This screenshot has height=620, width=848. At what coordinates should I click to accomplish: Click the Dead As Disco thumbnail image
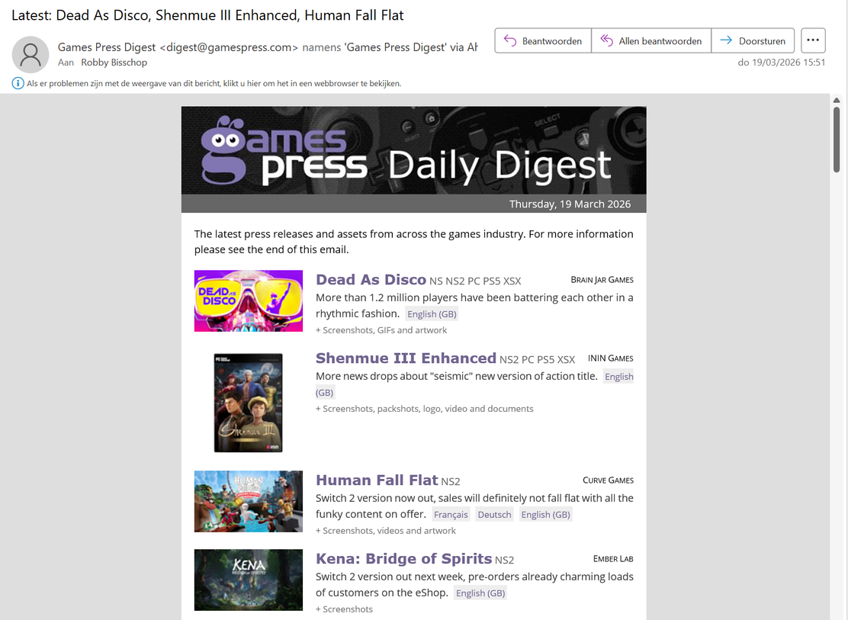coord(249,300)
